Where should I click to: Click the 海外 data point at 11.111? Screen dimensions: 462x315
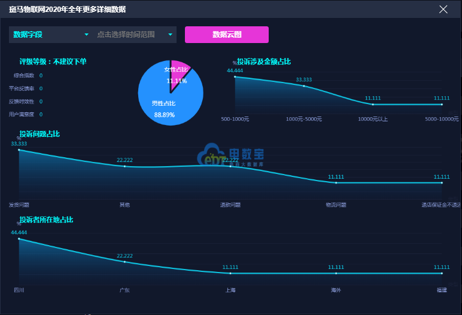point(336,273)
